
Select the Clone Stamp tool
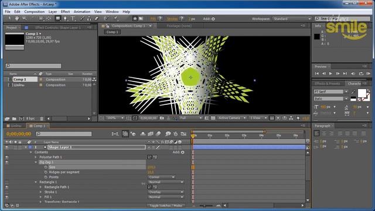click(89, 18)
